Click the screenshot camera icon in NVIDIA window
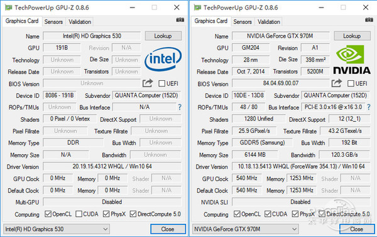Screen dimensions: 377x237 tap(369, 20)
